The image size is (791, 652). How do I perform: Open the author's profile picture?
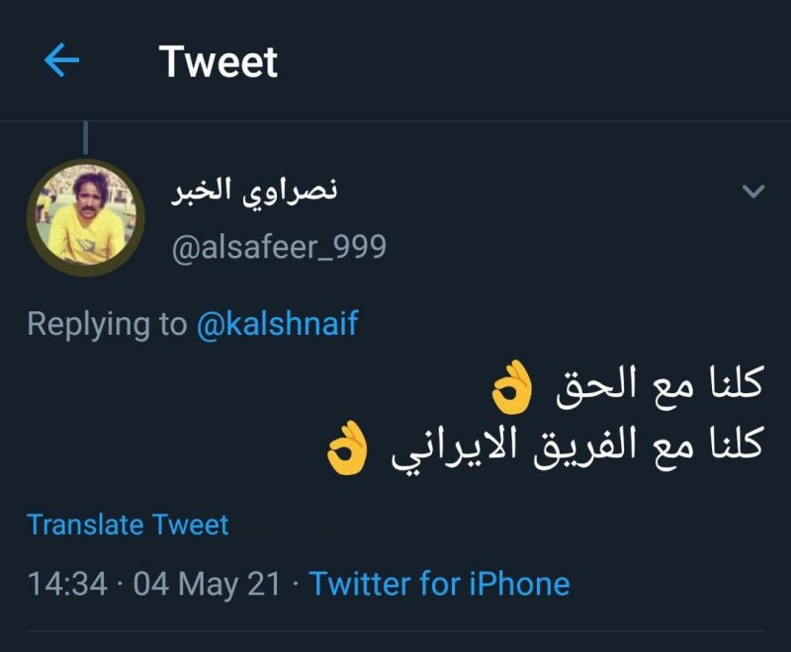click(x=86, y=216)
